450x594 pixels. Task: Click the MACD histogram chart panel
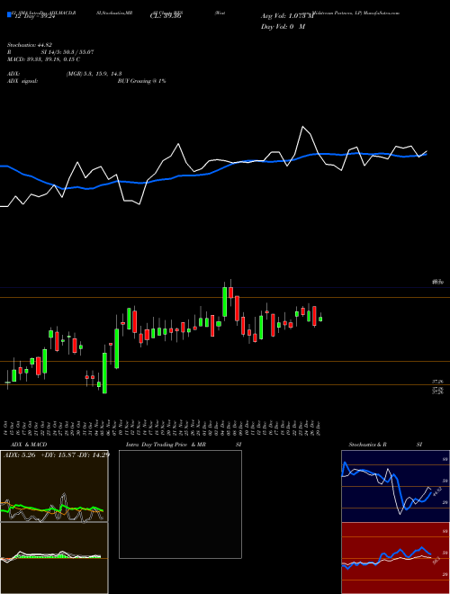click(x=54, y=558)
